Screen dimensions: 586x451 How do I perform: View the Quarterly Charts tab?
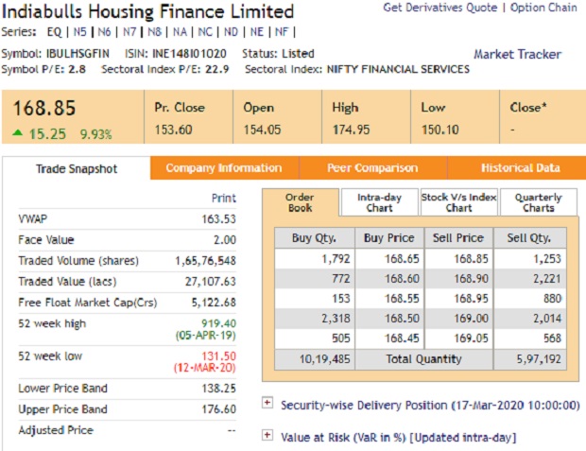(x=538, y=202)
